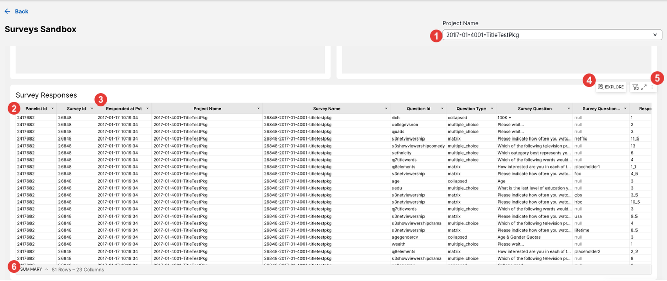Screen dimensions: 667x281
Task: Open Responded at Pst column menu arrow
Action: [x=147, y=109]
